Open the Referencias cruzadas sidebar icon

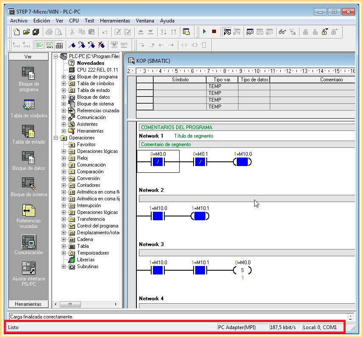28,211
